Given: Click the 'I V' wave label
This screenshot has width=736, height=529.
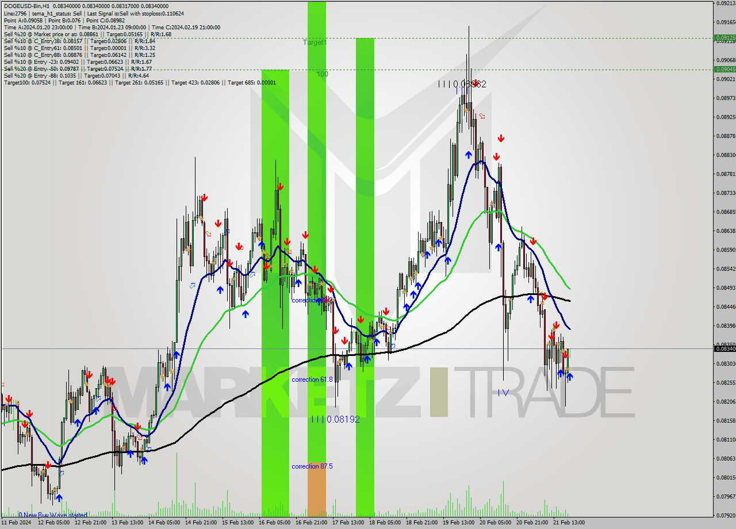Looking at the screenshot, I should point(503,392).
